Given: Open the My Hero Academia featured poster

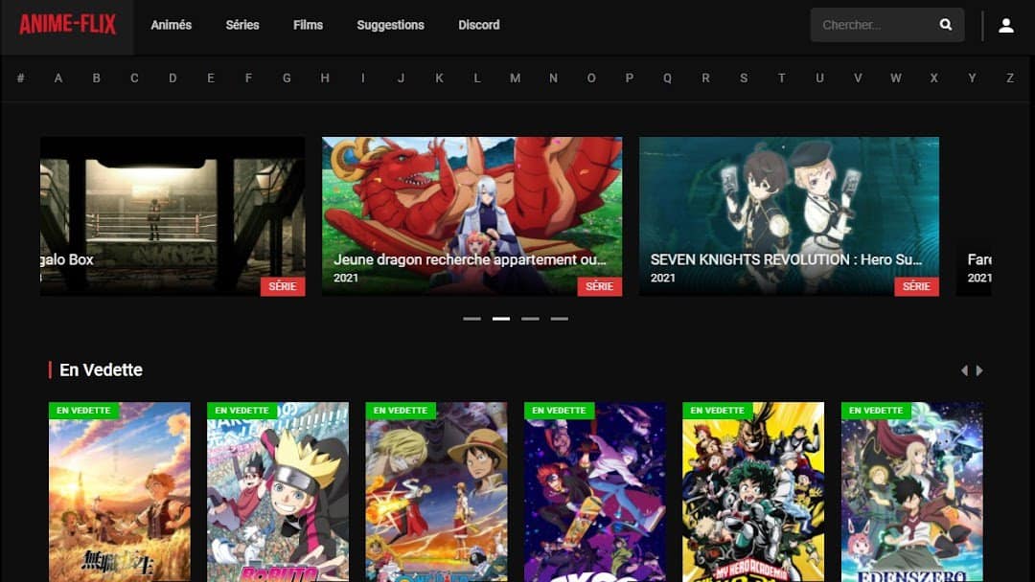Looking at the screenshot, I should [x=753, y=492].
